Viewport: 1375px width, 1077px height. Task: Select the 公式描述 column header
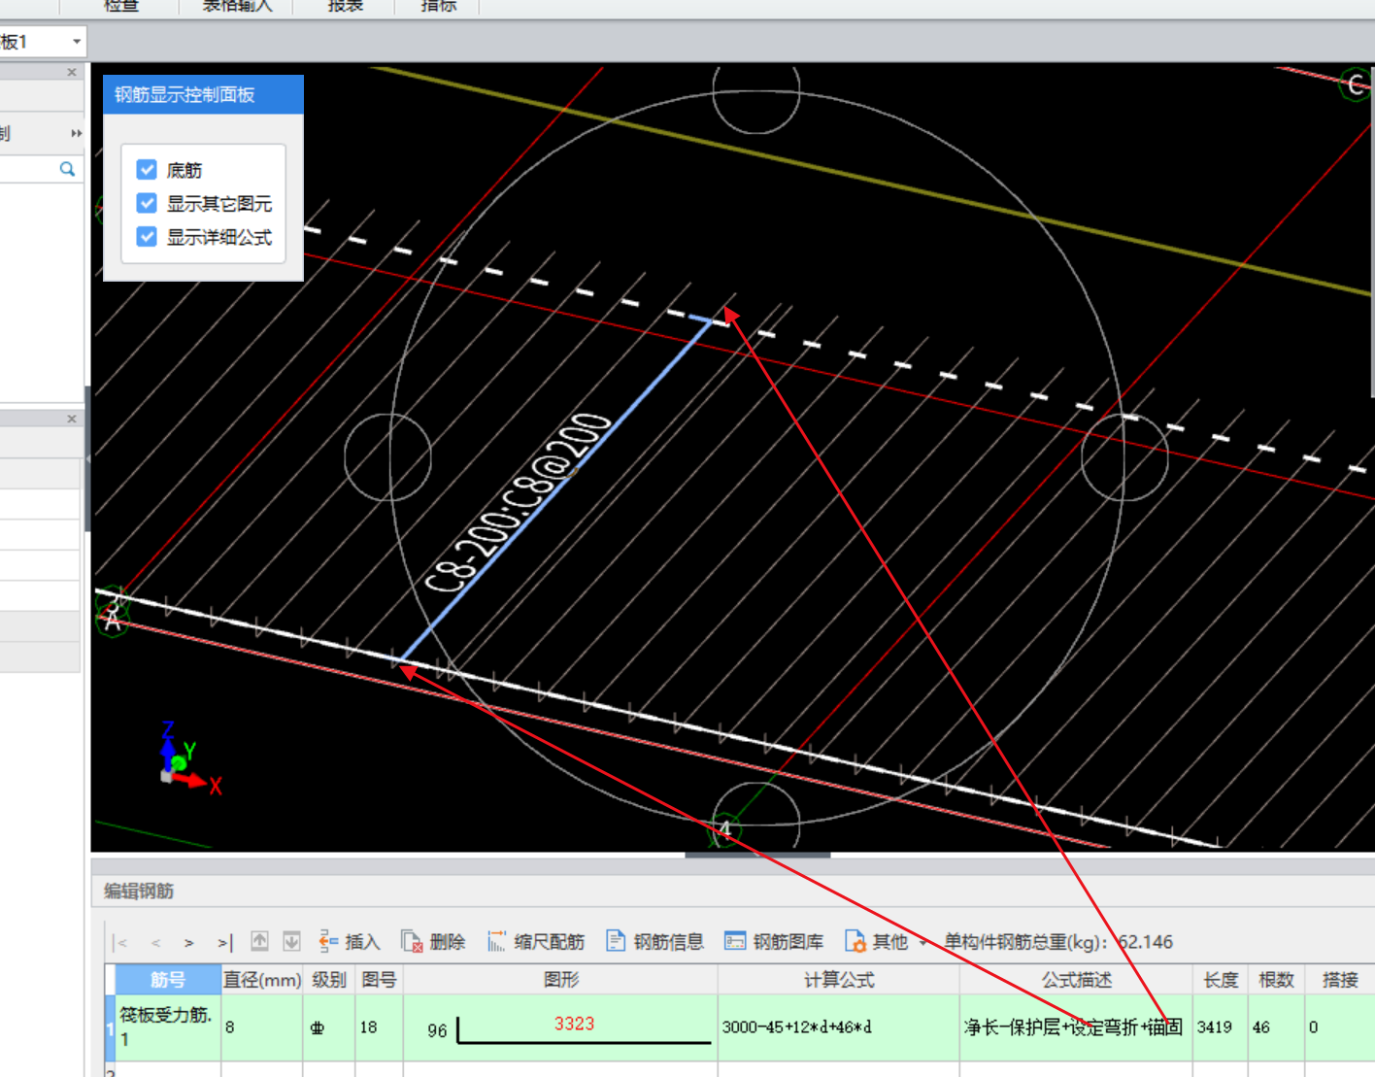click(1076, 980)
